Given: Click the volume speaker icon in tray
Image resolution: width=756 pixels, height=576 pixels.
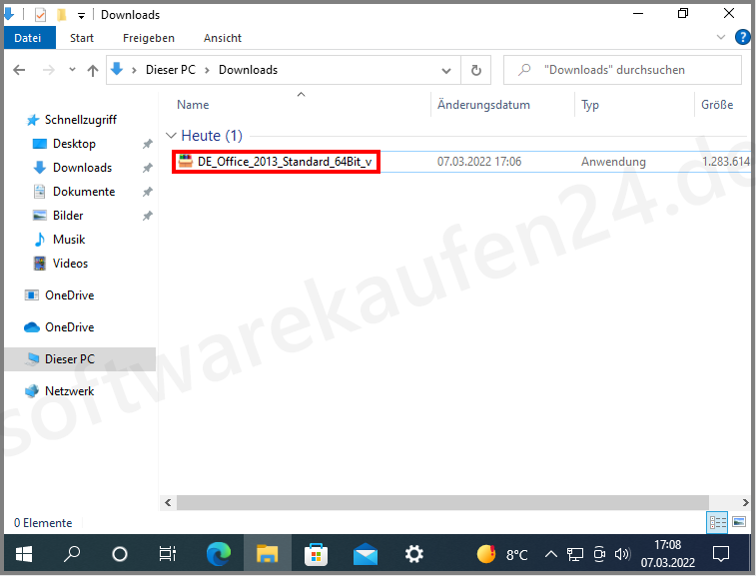Looking at the screenshot, I should [622, 555].
